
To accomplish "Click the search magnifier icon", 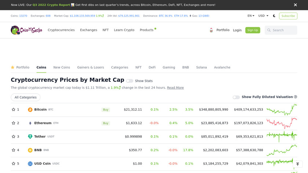I will coord(269,30).
